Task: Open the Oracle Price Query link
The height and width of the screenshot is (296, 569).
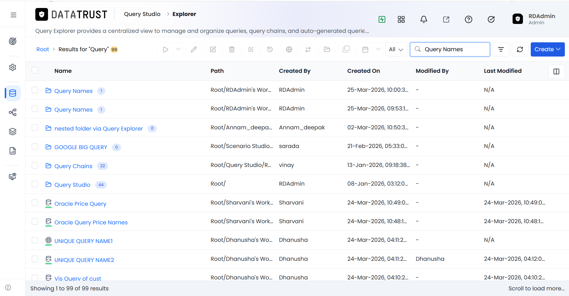Action: click(x=80, y=204)
